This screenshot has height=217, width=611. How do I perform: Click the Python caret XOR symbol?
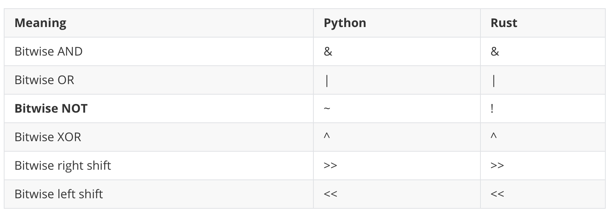(327, 136)
